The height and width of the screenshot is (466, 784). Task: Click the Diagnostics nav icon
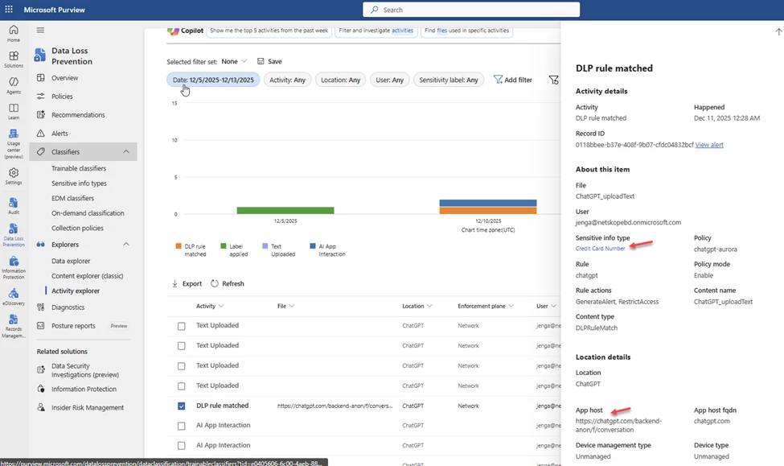tap(41, 307)
